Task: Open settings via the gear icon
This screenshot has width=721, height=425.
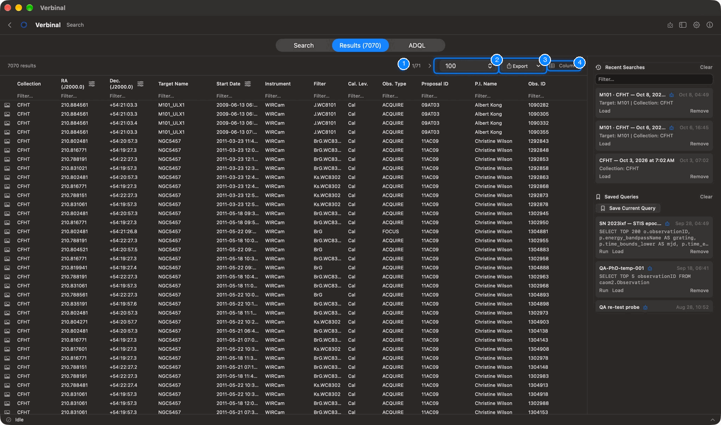Action: tap(696, 25)
